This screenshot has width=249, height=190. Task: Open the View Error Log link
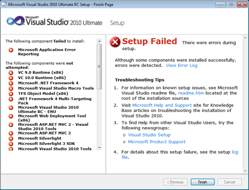[x=182, y=65]
